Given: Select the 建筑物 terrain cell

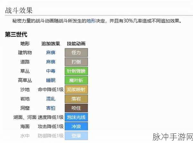Looking at the screenshot, I should pos(25,53).
